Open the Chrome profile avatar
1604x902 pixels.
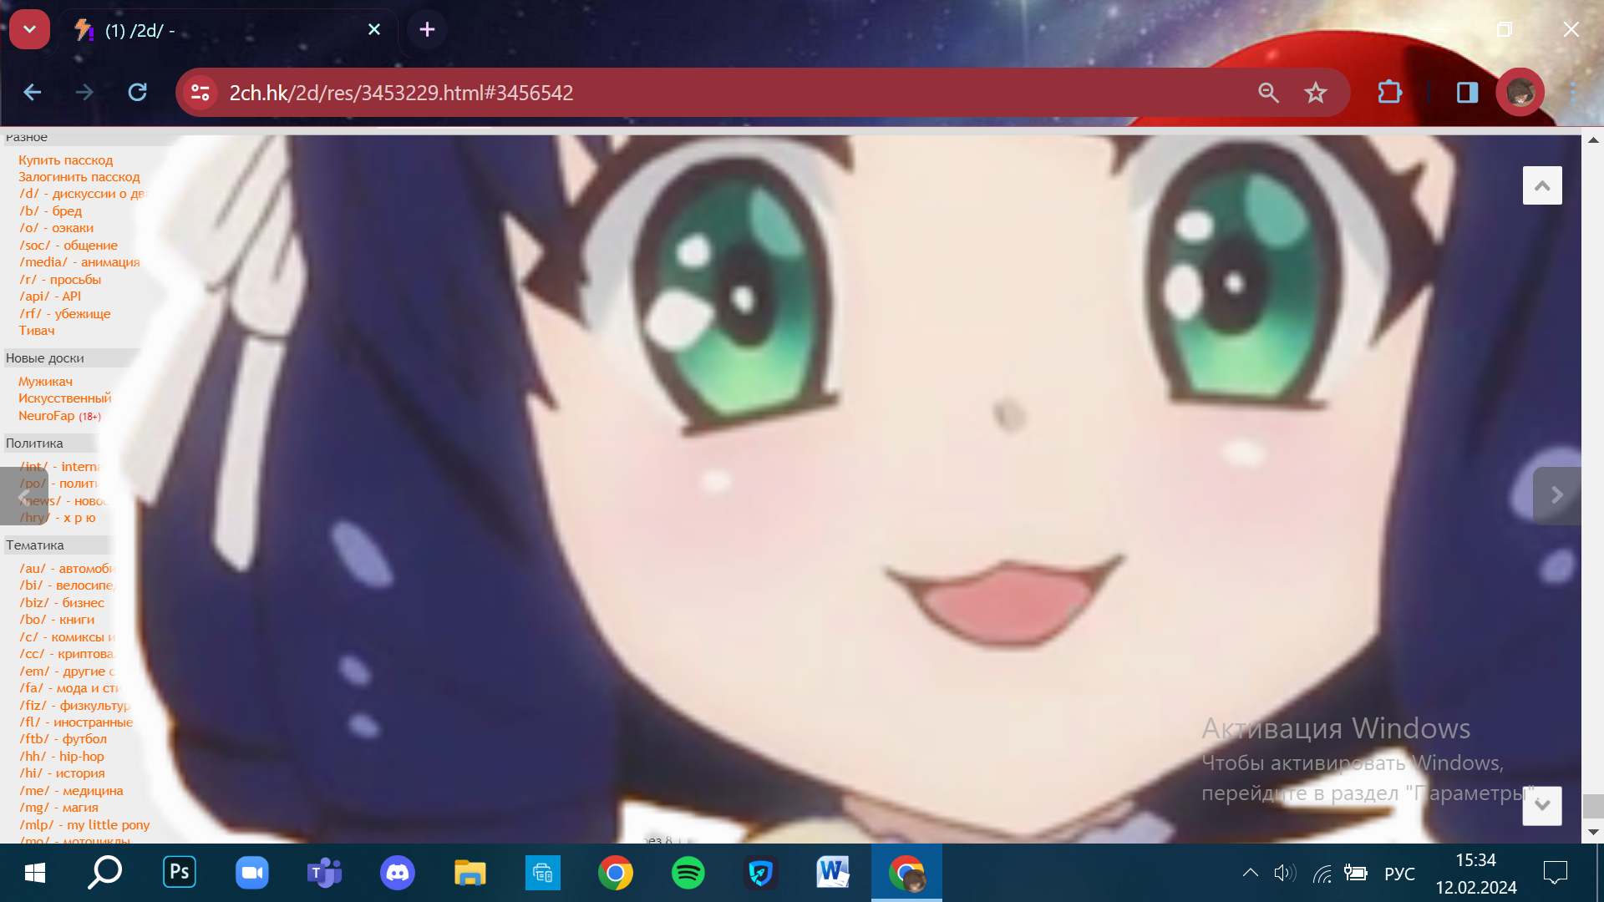1520,92
